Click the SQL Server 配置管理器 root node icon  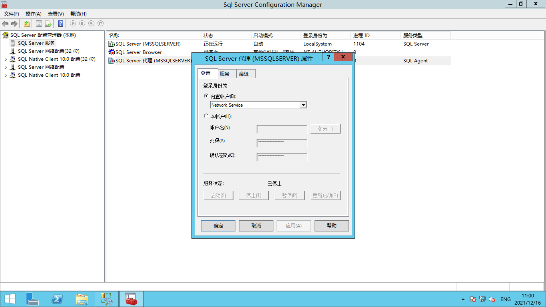[x=6, y=35]
